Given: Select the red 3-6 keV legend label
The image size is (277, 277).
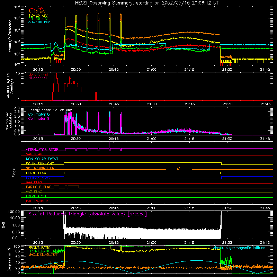Looking at the screenshot, I should [x=36, y=8].
